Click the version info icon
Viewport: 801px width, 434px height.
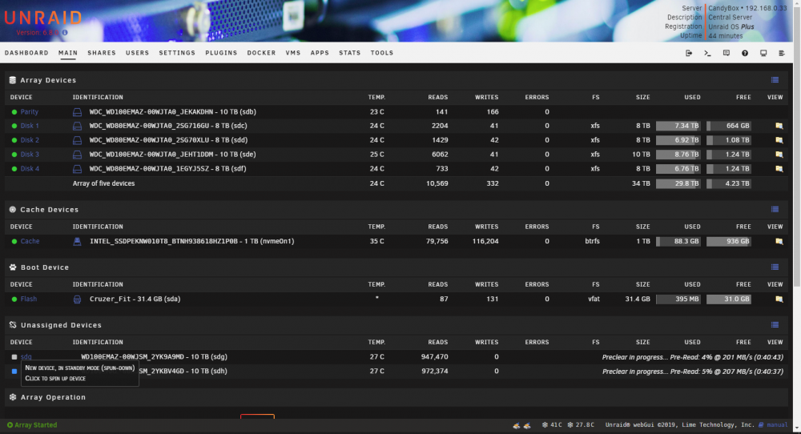pos(65,33)
